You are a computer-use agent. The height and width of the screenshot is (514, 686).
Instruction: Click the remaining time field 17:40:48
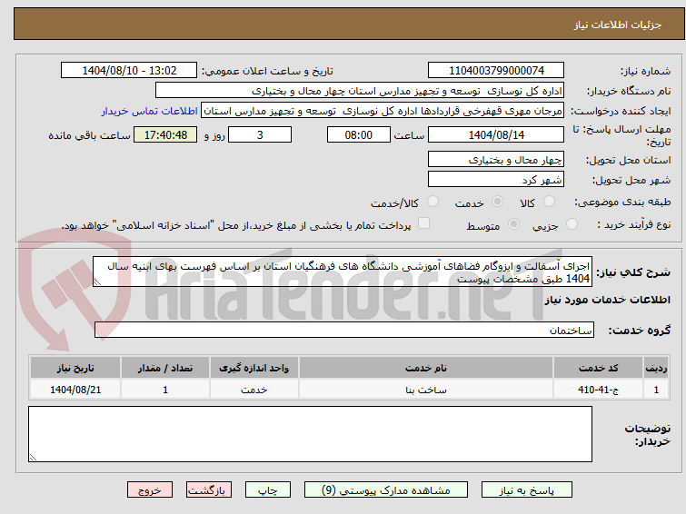(x=165, y=134)
